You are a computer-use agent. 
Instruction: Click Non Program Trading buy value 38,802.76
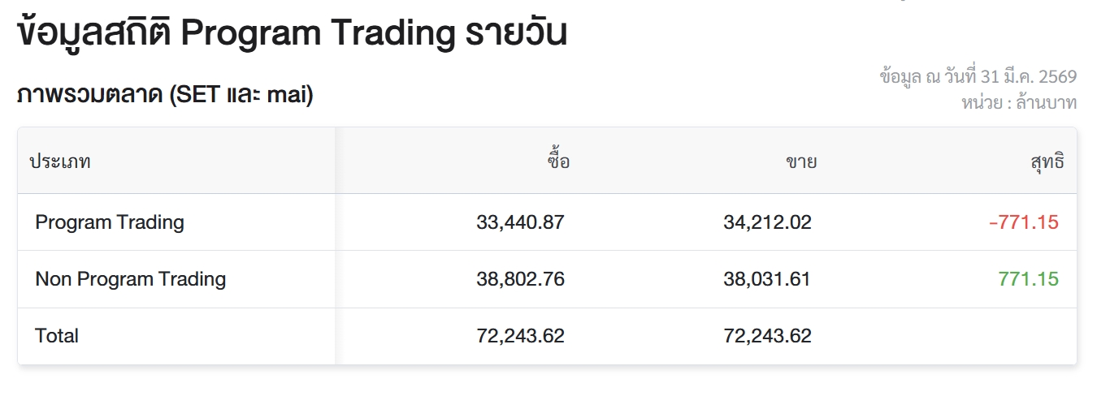520,279
